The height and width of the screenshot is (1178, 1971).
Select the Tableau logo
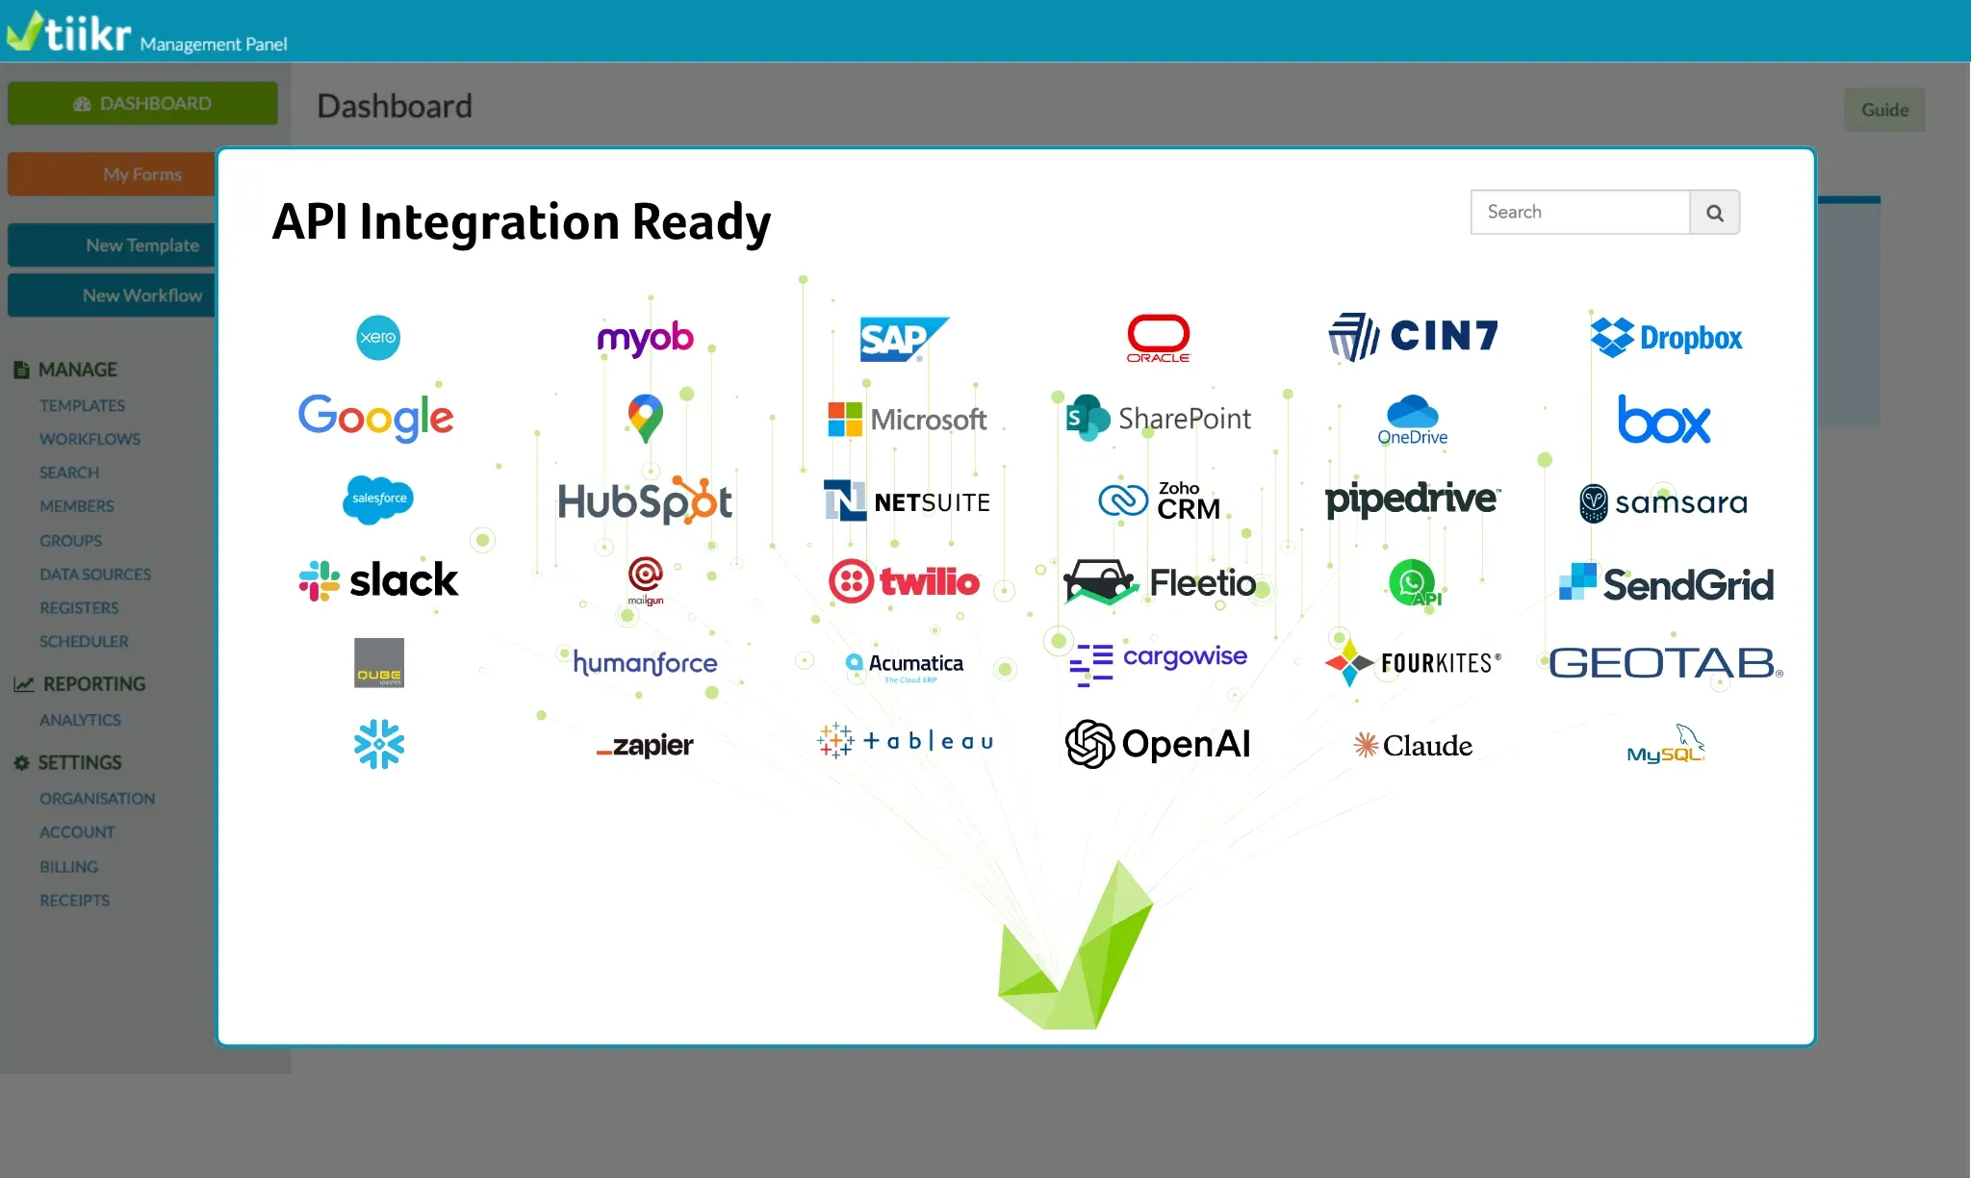coord(905,741)
